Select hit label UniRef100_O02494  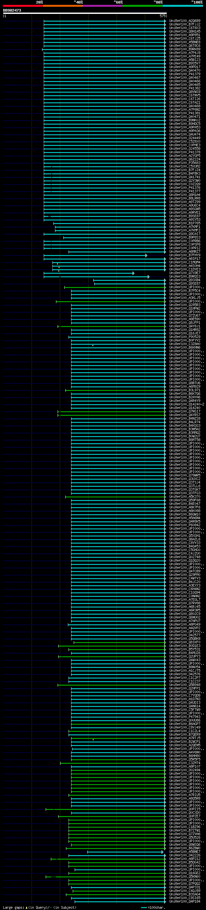pos(185,770)
